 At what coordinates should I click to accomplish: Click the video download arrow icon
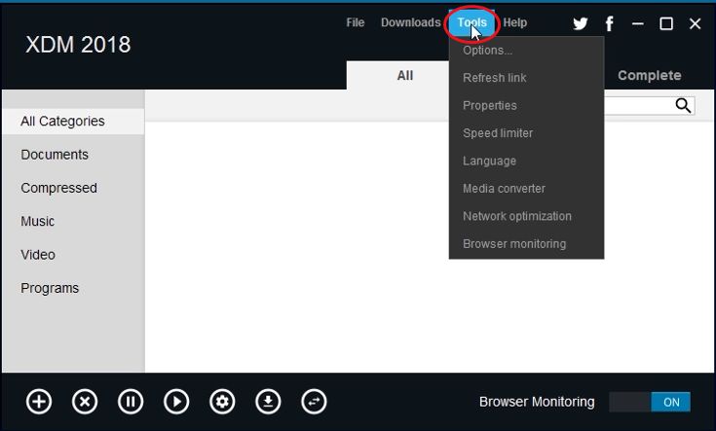coord(268,402)
